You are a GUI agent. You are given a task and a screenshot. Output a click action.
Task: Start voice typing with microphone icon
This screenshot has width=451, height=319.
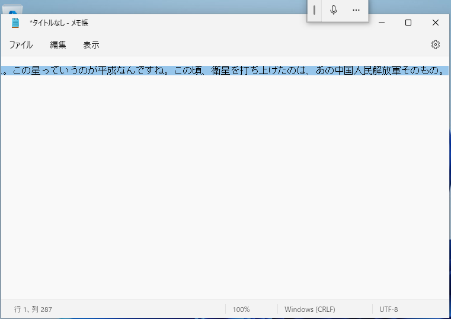[333, 10]
